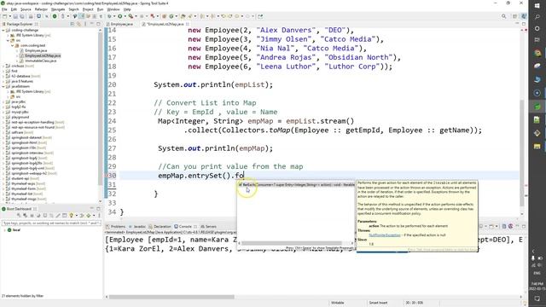
Task: Open the File menu
Action: tap(4, 9)
